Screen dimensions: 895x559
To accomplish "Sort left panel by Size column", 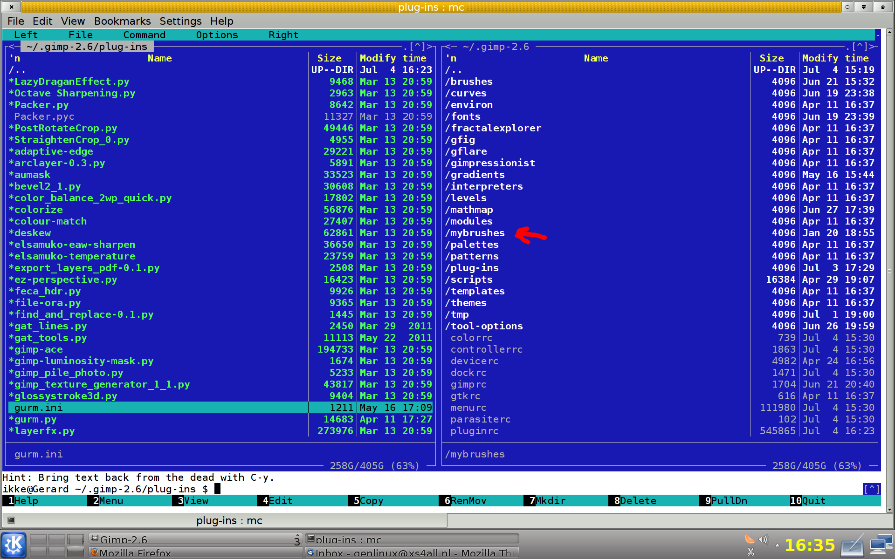I will [x=330, y=58].
